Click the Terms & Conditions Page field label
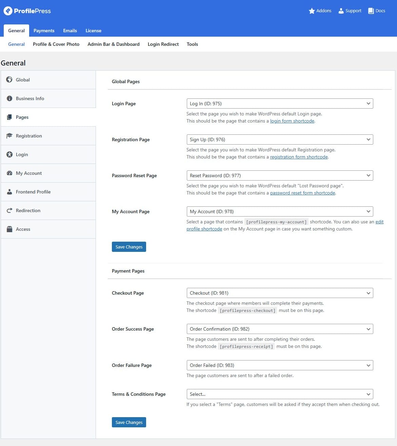This screenshot has height=446, width=397. click(x=139, y=394)
